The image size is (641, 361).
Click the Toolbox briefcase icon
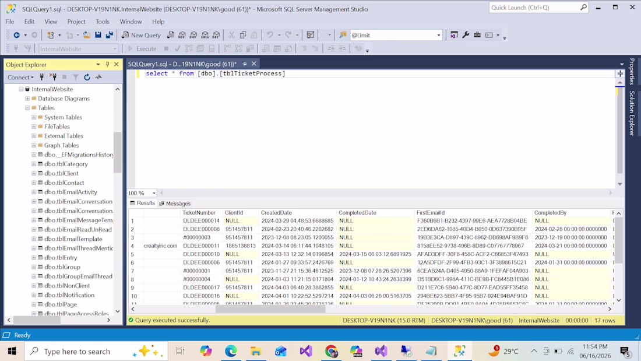coord(477,35)
